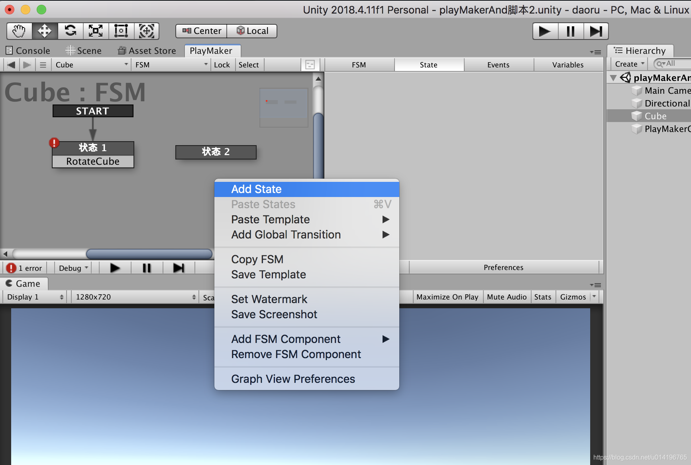Screen dimensions: 691x465
Task: Open the recent FSM list icon
Action: (x=43, y=65)
